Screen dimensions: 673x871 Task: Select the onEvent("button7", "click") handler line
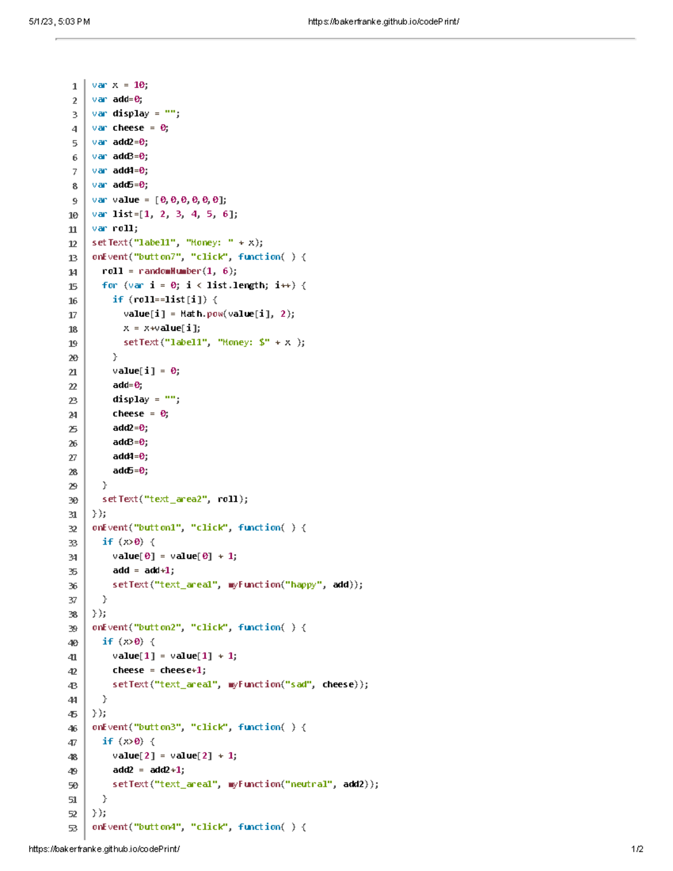197,256
